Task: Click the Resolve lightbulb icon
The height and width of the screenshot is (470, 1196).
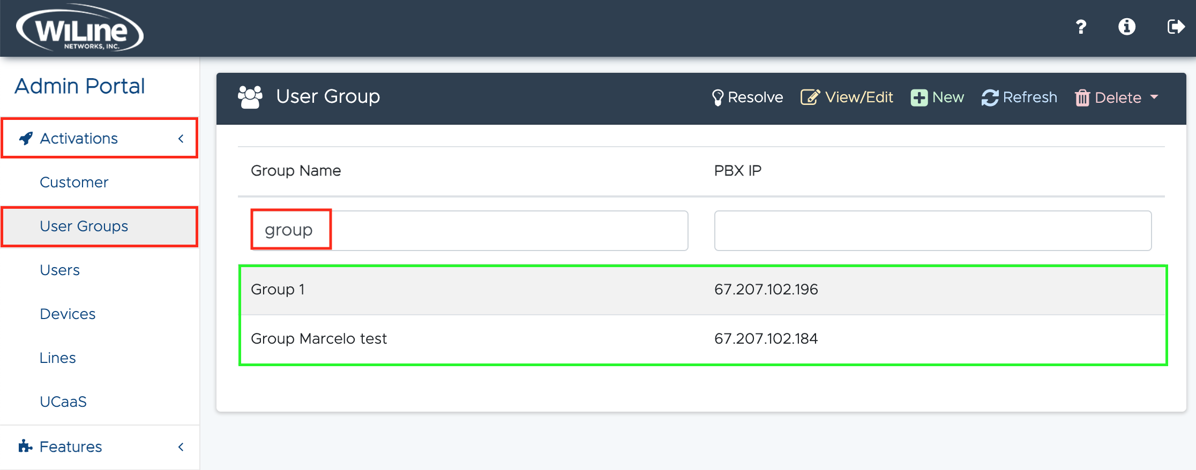Action: [x=717, y=97]
